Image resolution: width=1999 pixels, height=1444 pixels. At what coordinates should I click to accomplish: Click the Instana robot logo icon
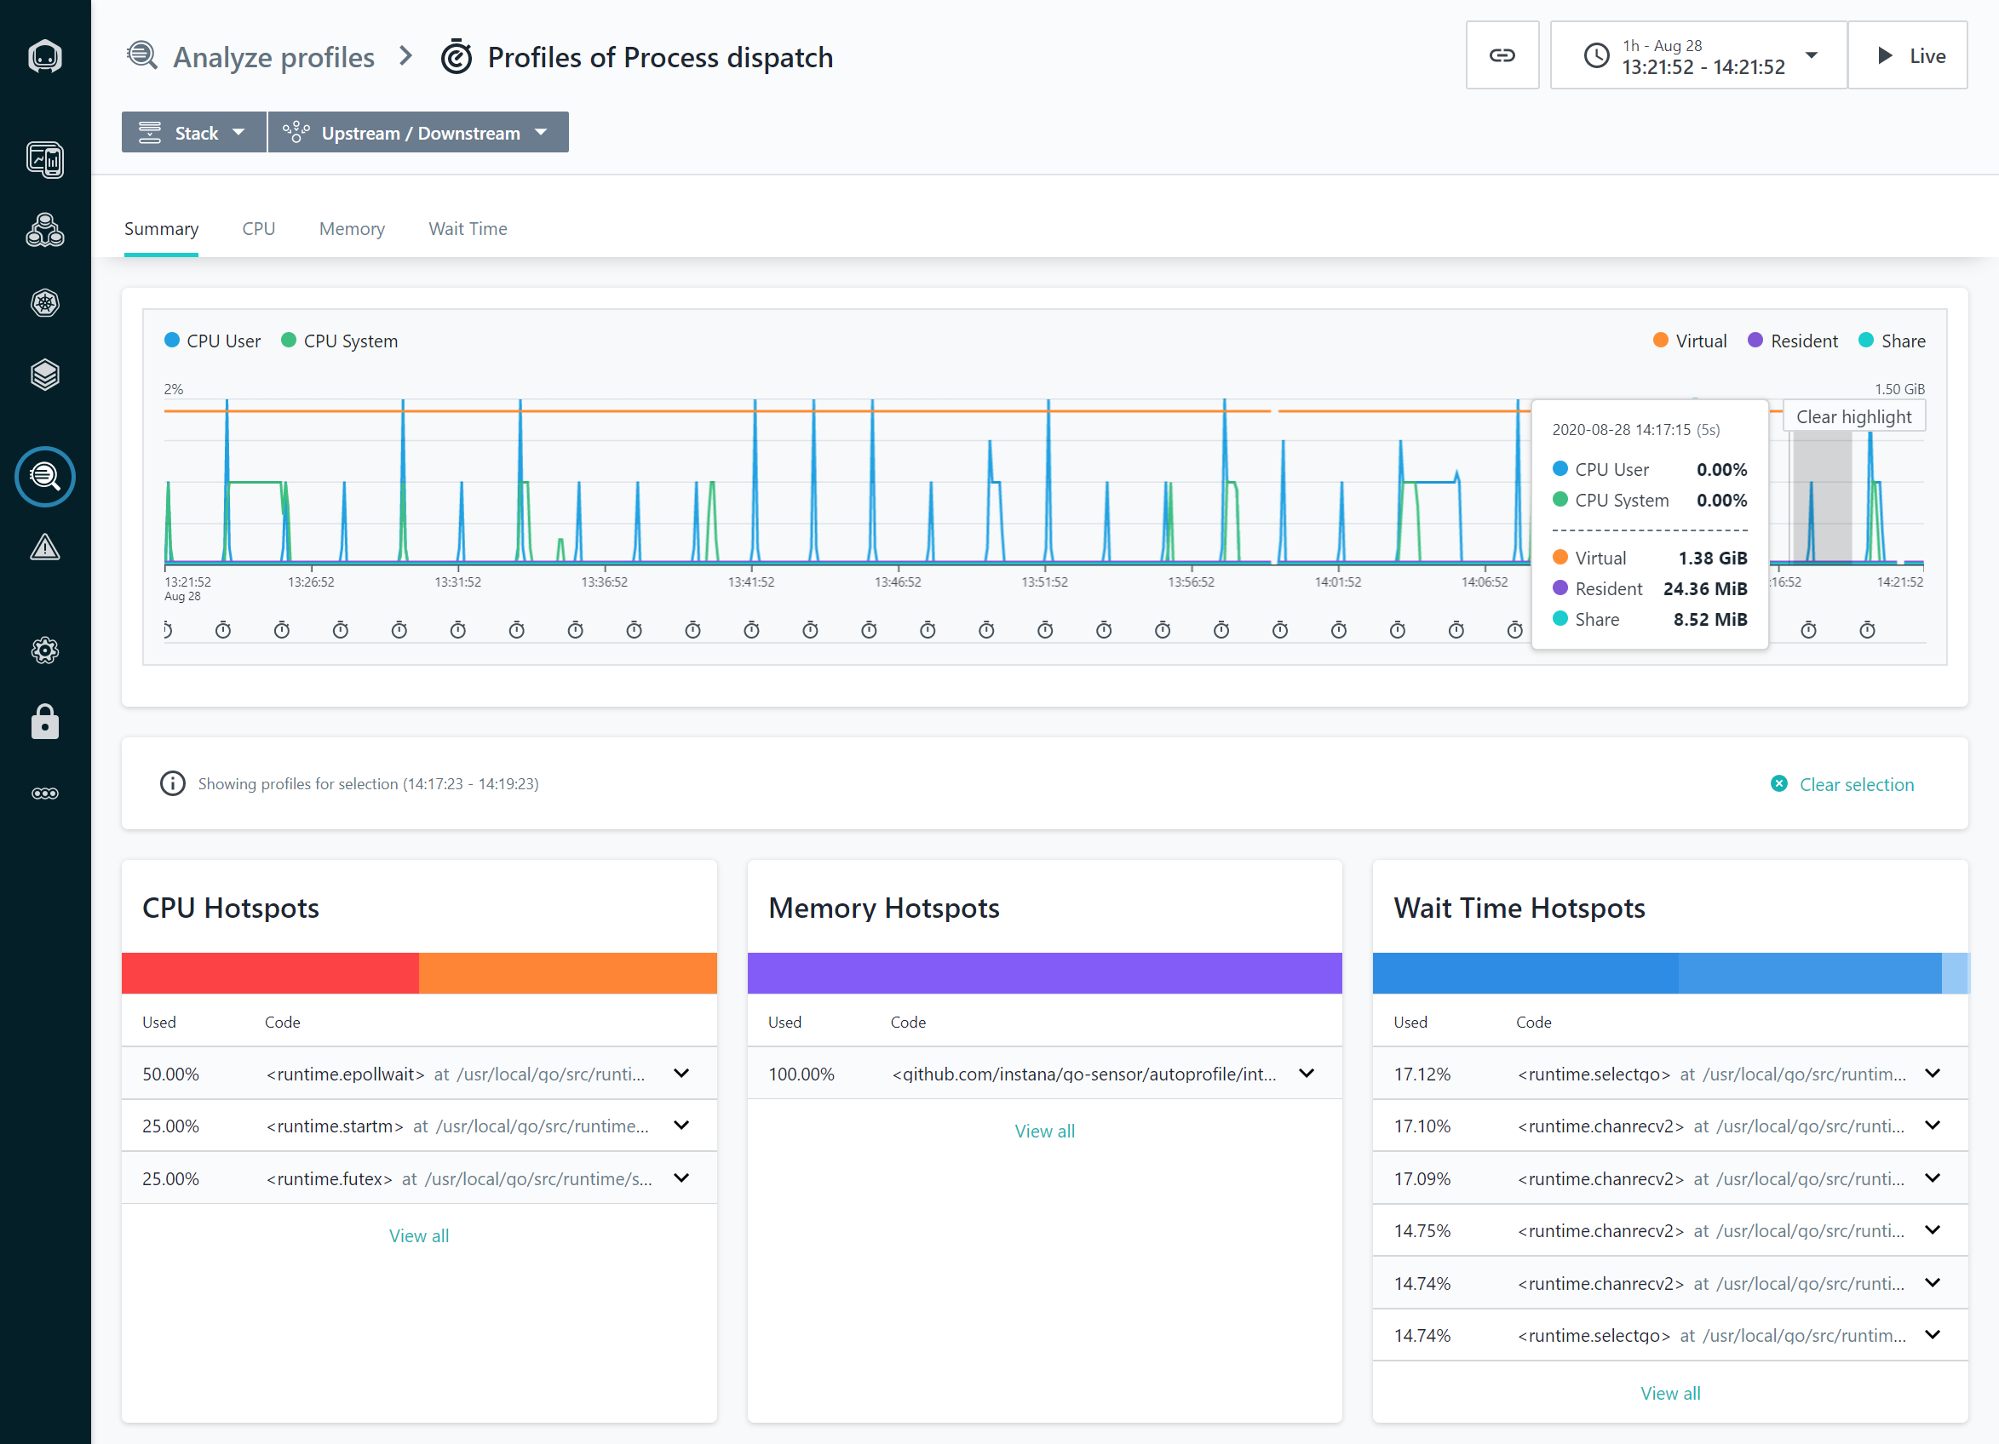pyautogui.click(x=45, y=56)
